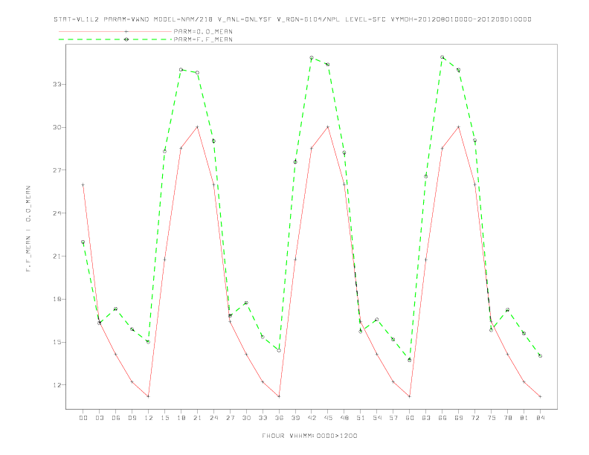
Task: Click the x-axis forecast hour label 36
Action: (x=279, y=418)
